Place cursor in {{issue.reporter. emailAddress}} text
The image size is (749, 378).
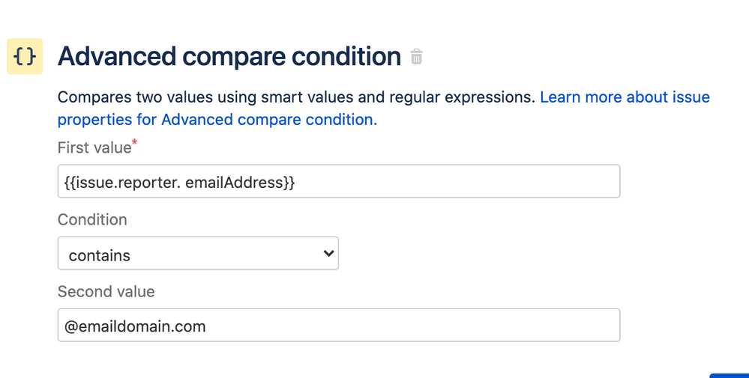tap(180, 182)
